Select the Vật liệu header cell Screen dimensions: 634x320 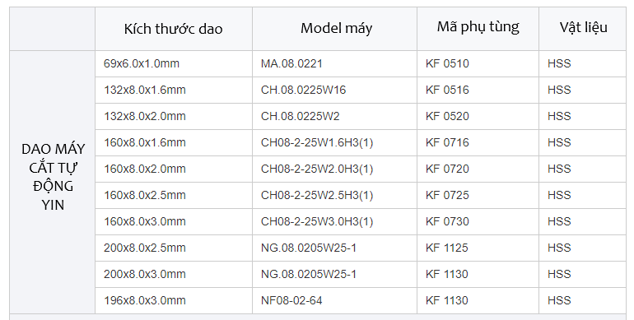click(x=583, y=29)
